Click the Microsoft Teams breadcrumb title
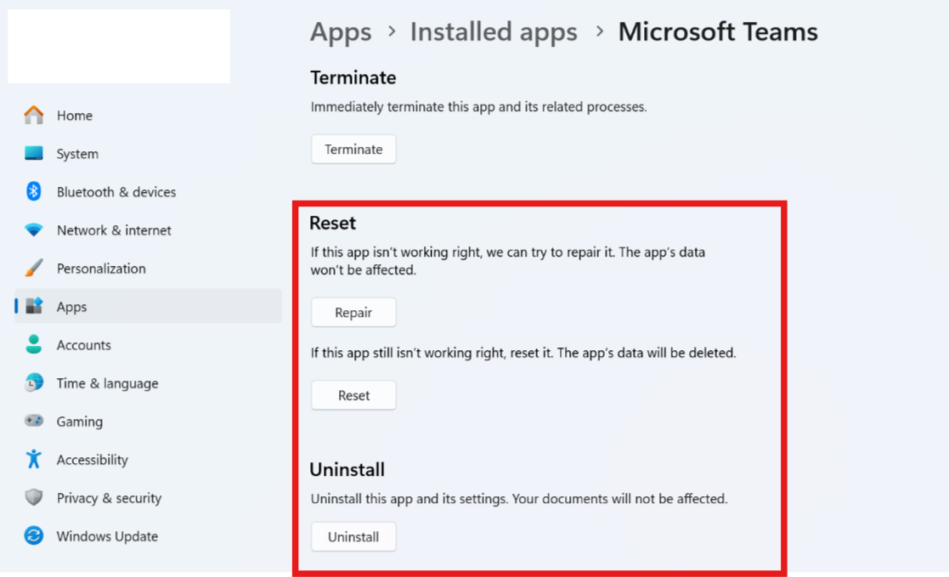949x577 pixels. (718, 31)
